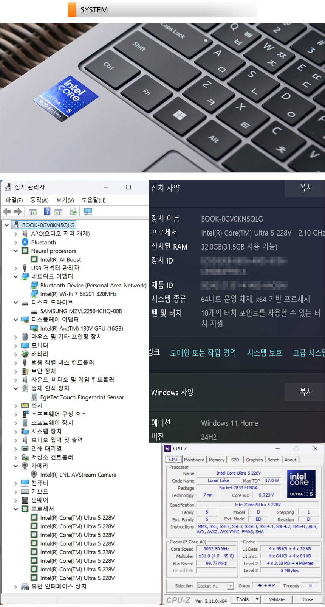Switch to the Memory tab in CPU-Z
The height and width of the screenshot is (607, 325).
click(217, 460)
